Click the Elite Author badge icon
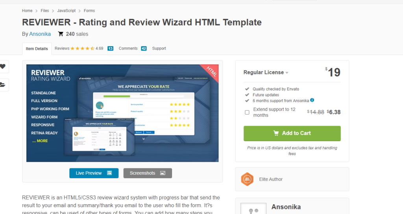The width and height of the screenshot is (403, 214). (x=247, y=179)
